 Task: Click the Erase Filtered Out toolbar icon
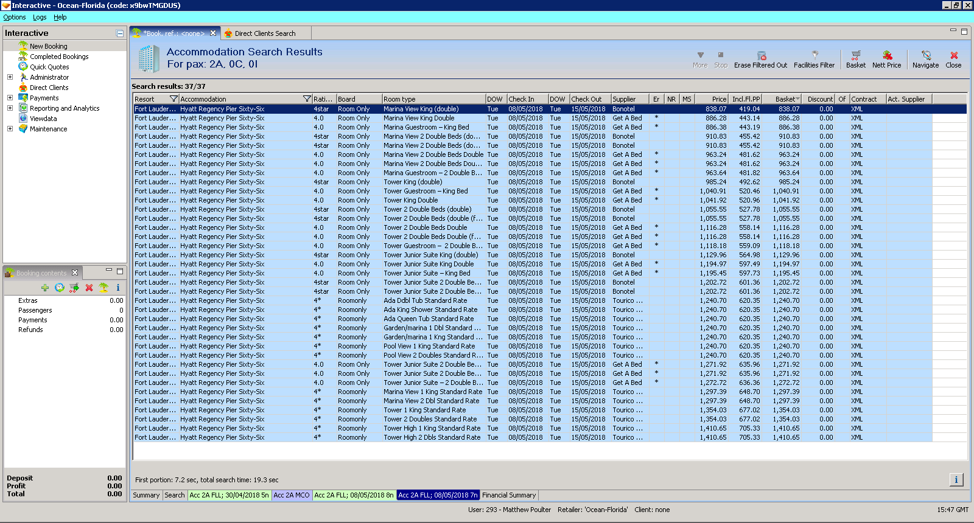point(761,56)
